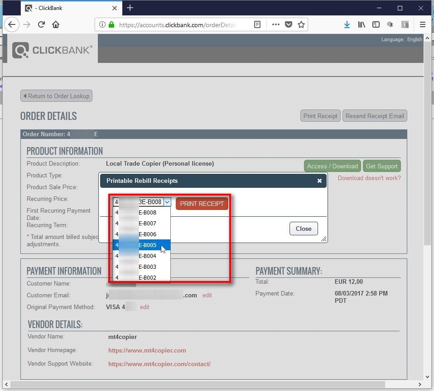Toggle reader view in address bar
This screenshot has width=434, height=391.
coord(257,25)
